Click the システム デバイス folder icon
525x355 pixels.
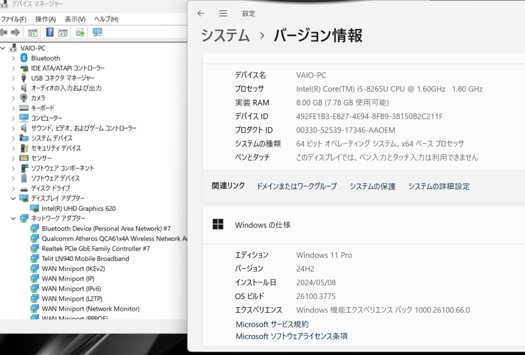(x=24, y=138)
